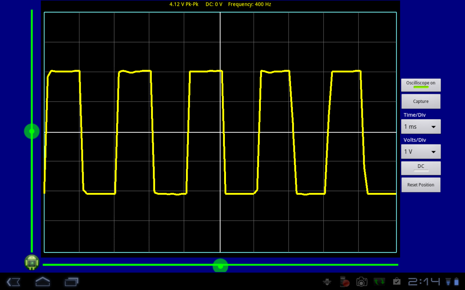Turn off the Oscilliscope on toggle
This screenshot has height=290, width=465.
(x=421, y=85)
